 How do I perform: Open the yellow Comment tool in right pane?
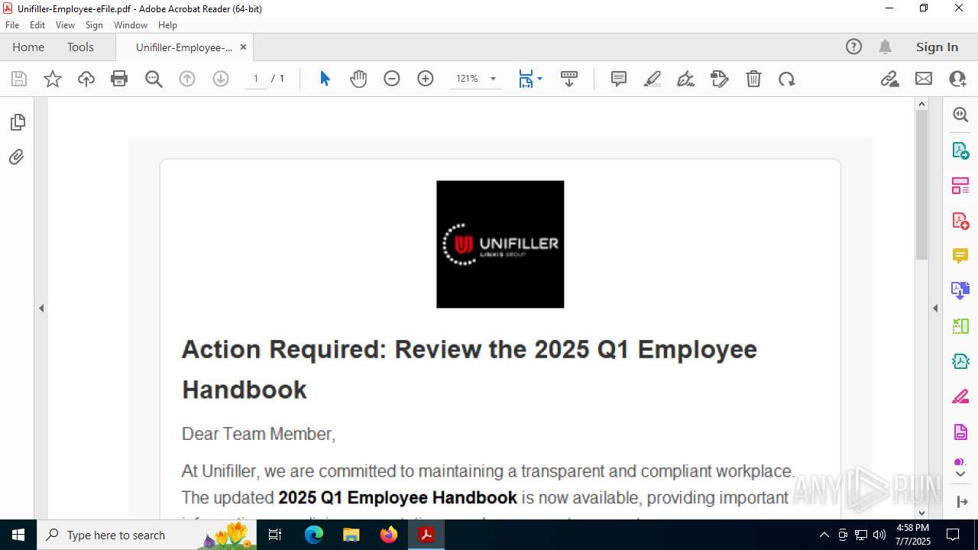(960, 256)
